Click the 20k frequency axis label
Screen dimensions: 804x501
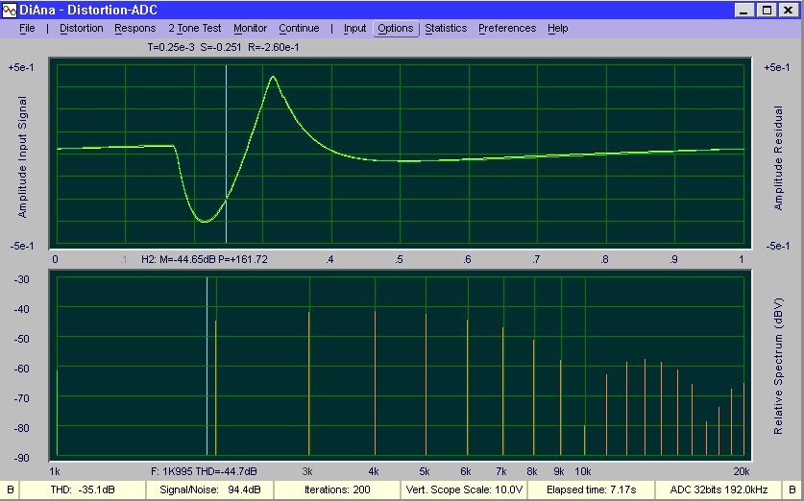tap(742, 472)
